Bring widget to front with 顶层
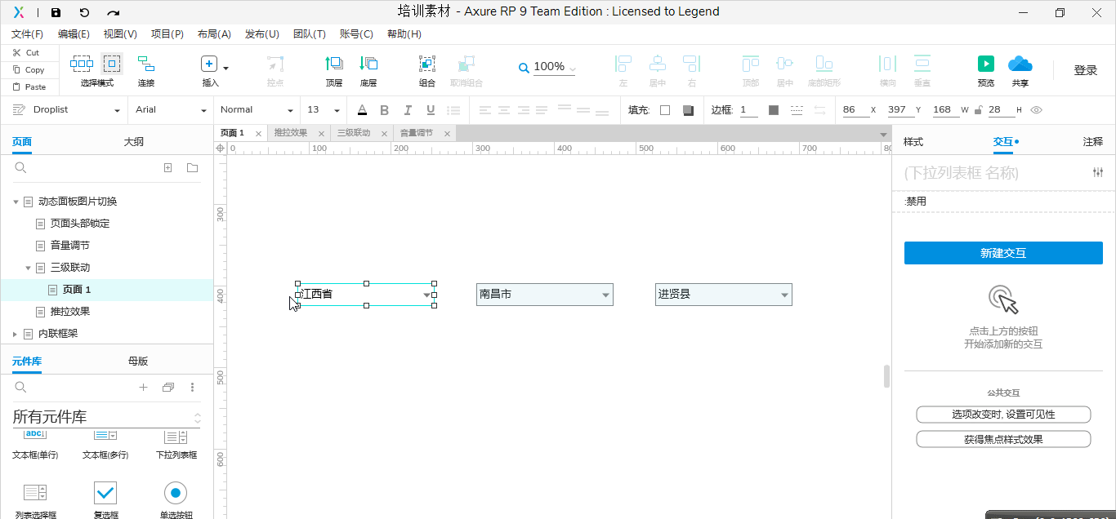This screenshot has height=519, width=1116. pos(334,64)
